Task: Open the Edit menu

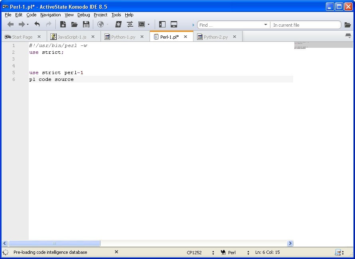Action: click(19, 15)
